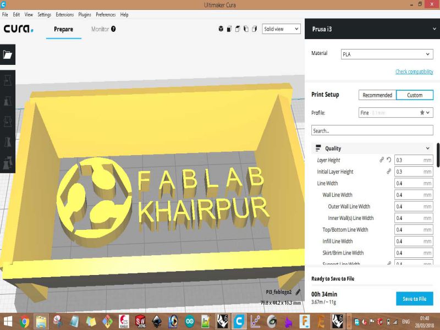The width and height of the screenshot is (440, 330).
Task: Select Custom print setup mode
Action: pyautogui.click(x=415, y=95)
